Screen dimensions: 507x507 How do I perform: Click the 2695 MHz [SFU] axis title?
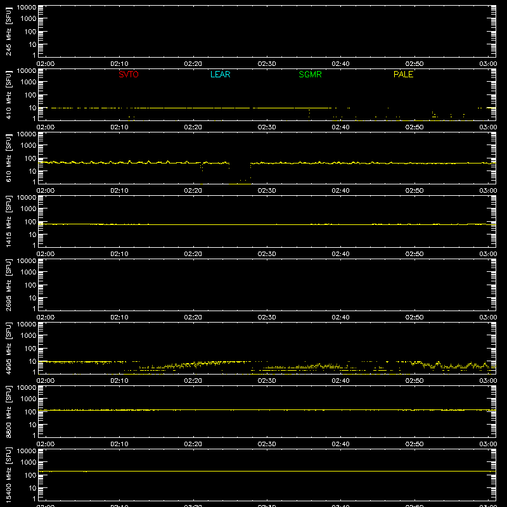click(8, 285)
